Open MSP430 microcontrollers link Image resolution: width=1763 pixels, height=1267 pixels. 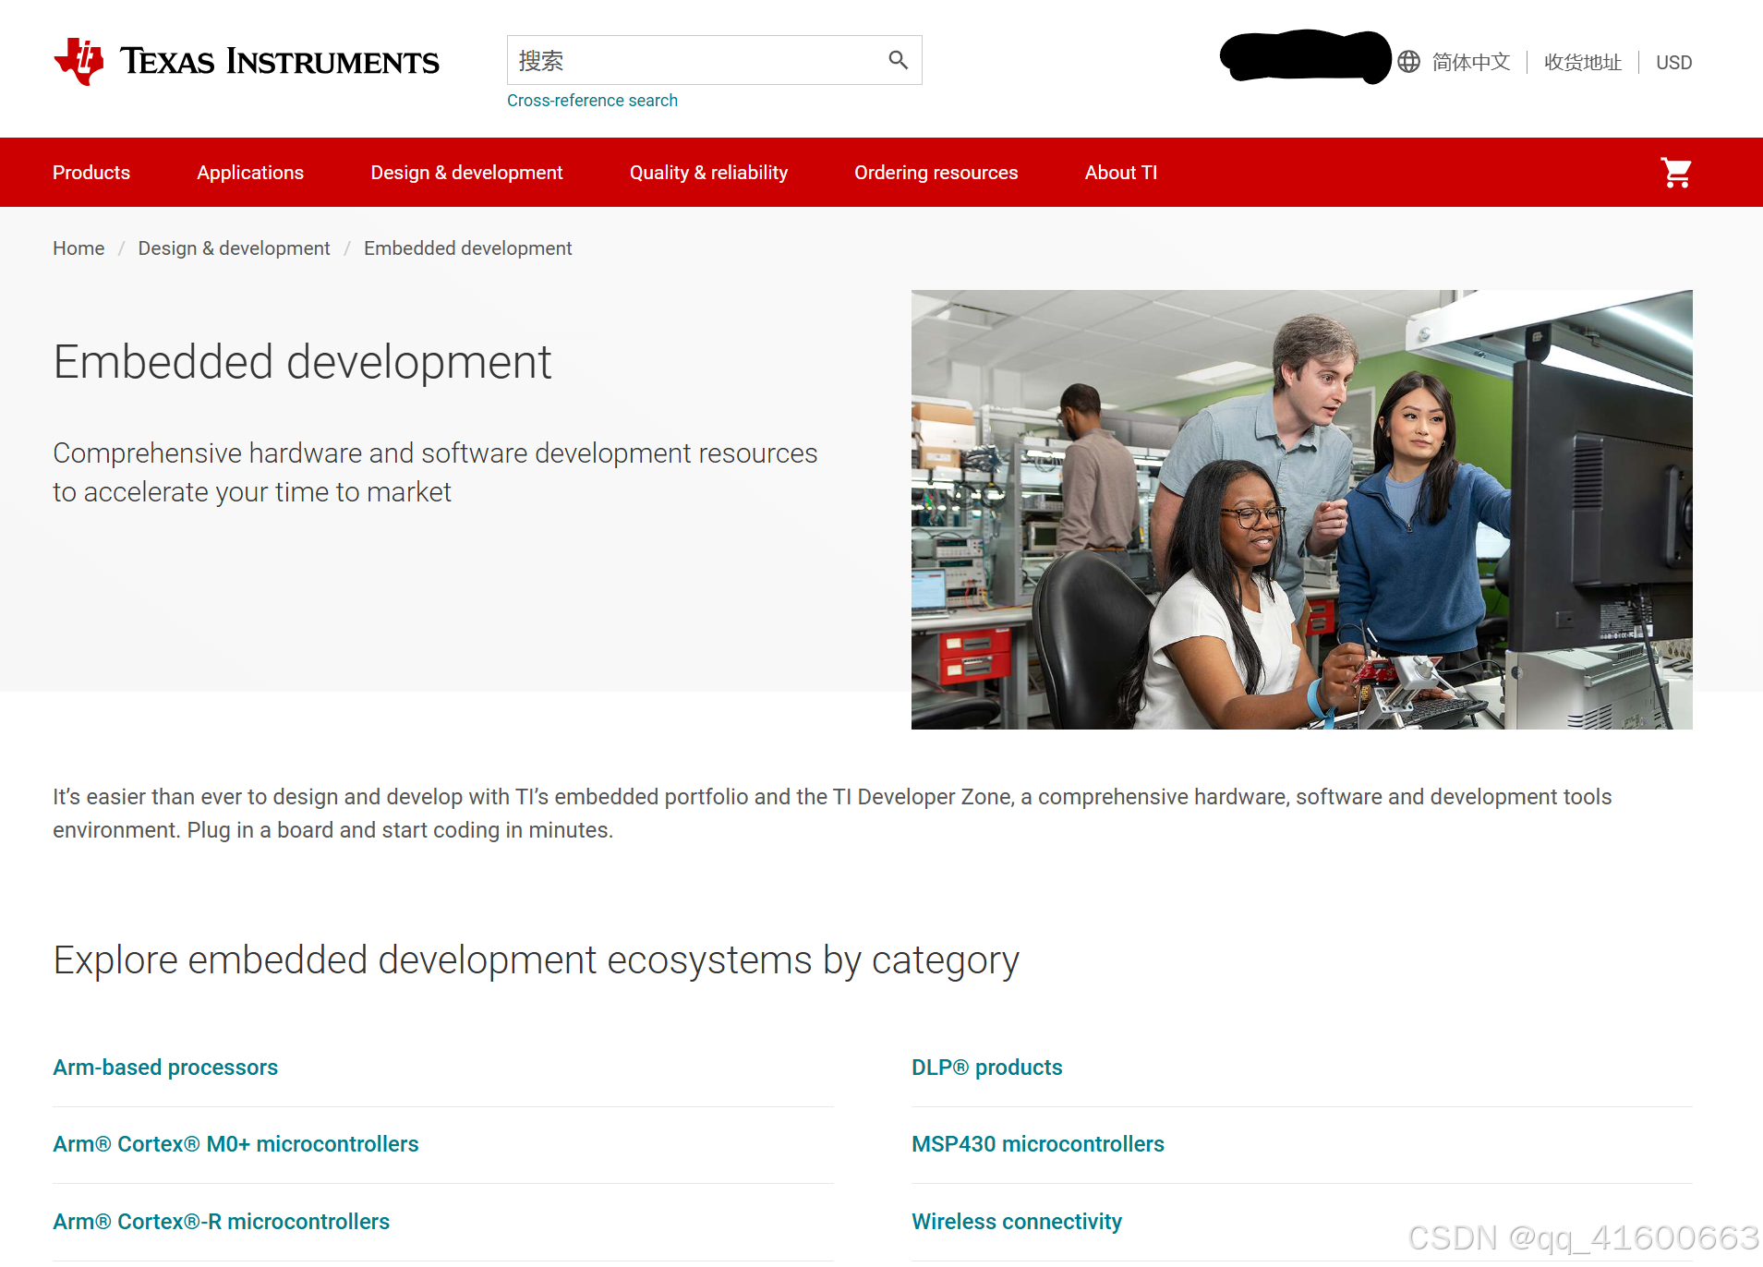point(1038,1144)
